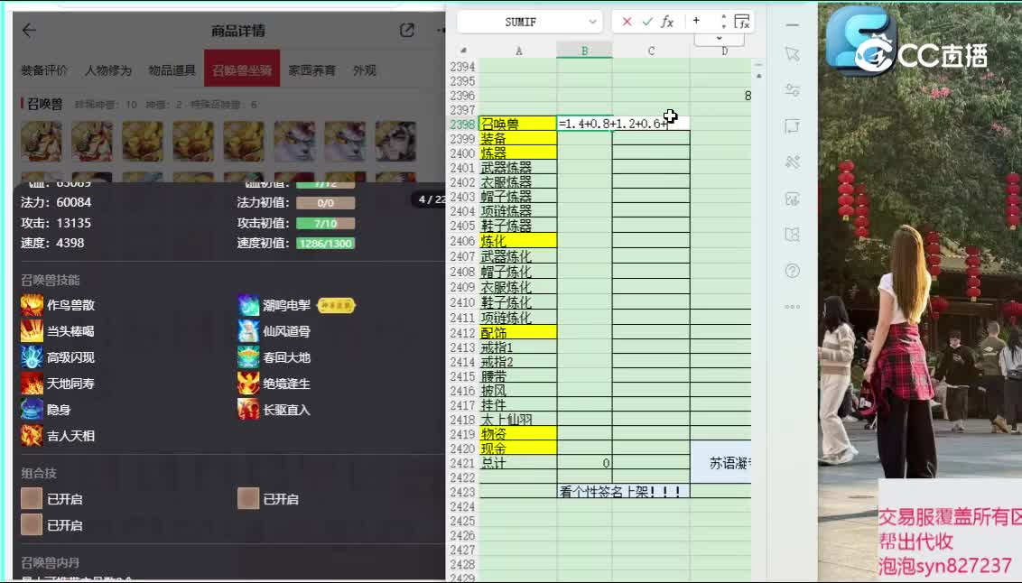
Task: Click the 天地同寿 skill icon
Action: tap(32, 383)
